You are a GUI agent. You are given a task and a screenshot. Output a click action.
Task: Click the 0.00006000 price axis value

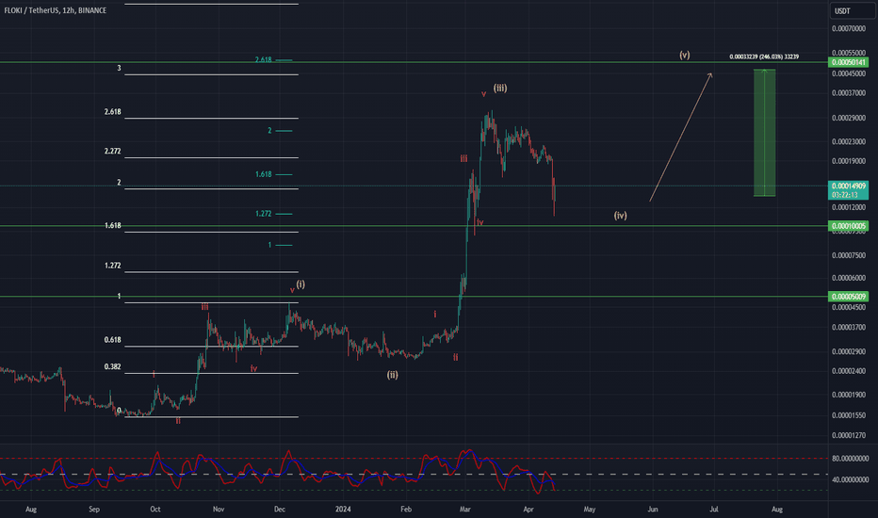848,278
